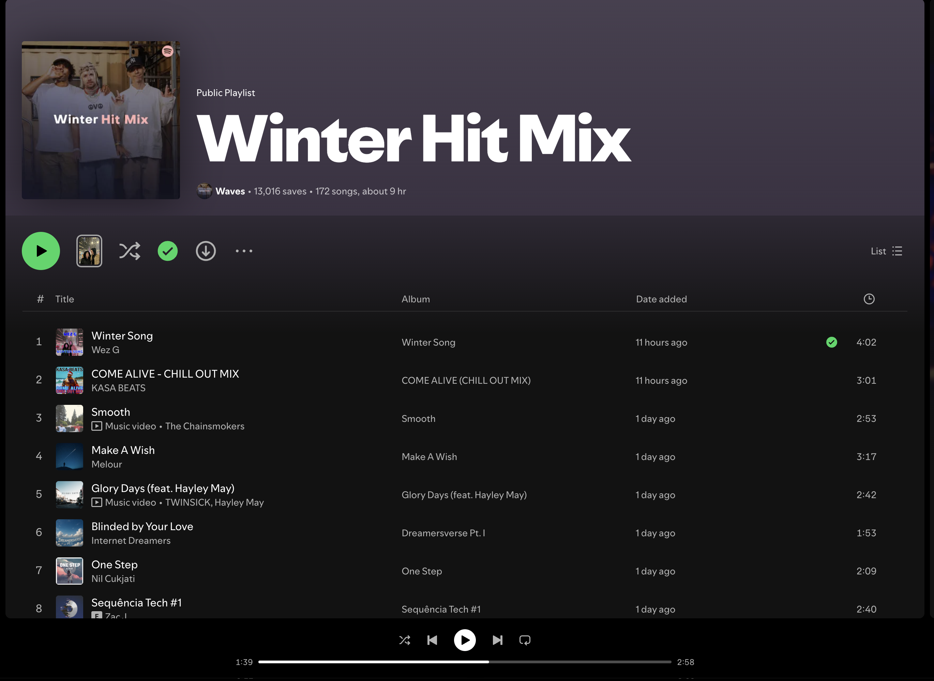
Task: Toggle repeat in the bottom player
Action: pyautogui.click(x=525, y=640)
